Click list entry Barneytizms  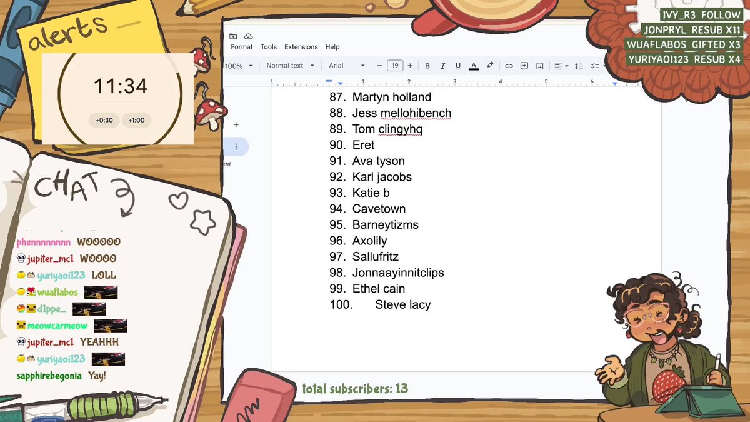386,224
